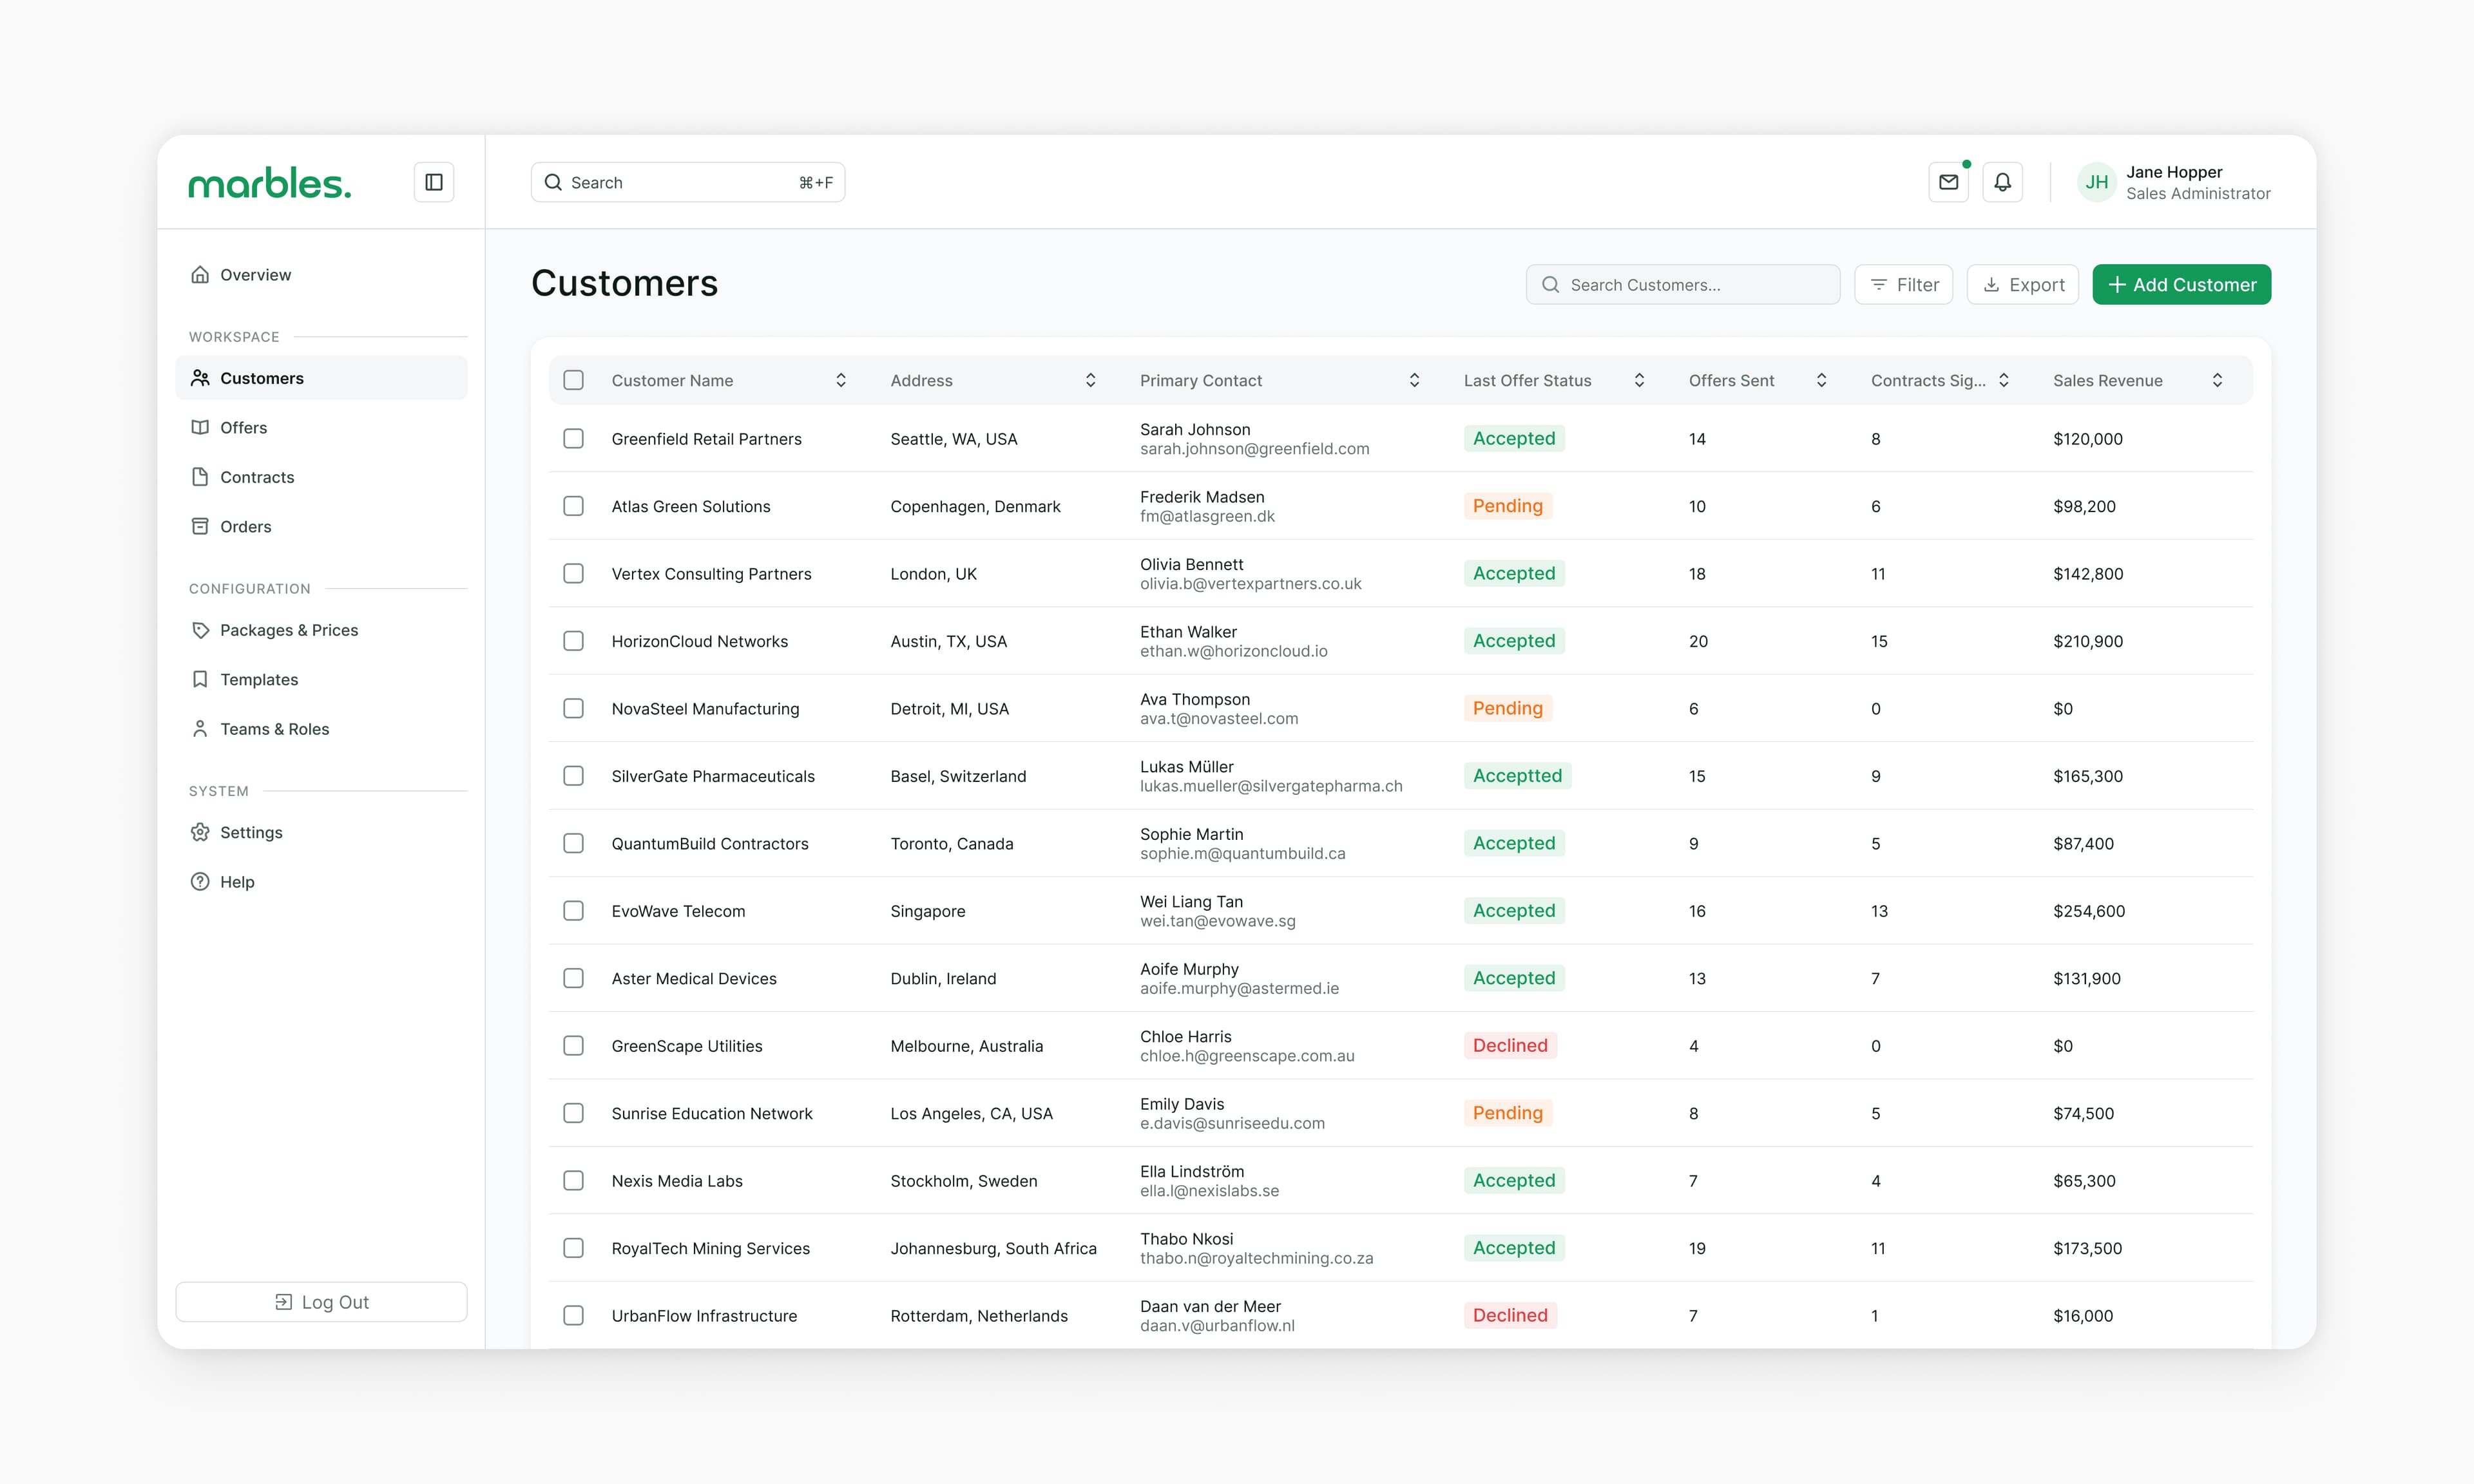The height and width of the screenshot is (1484, 2474).
Task: Click Pending badge for Sunrise Education Network
Action: (1507, 1113)
